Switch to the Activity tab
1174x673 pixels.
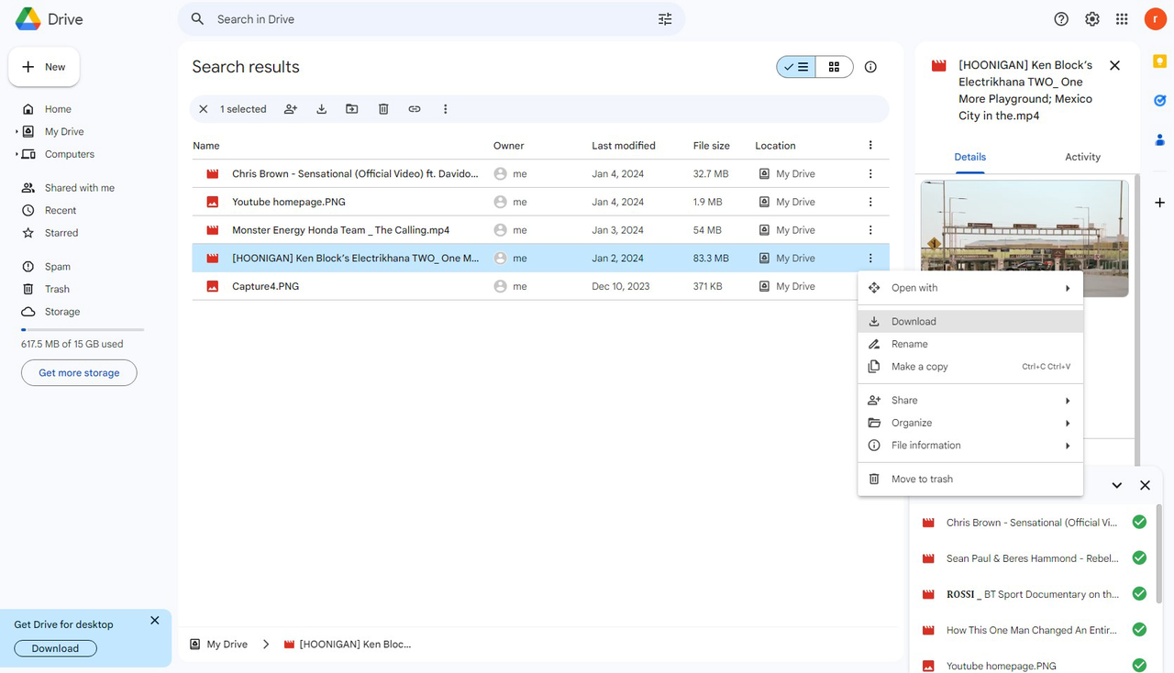[1082, 157]
